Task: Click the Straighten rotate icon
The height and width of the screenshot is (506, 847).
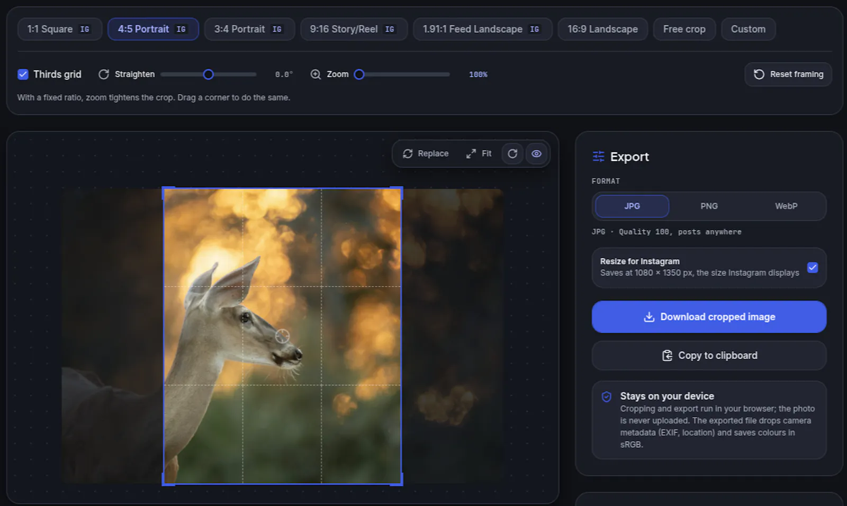Action: (104, 75)
